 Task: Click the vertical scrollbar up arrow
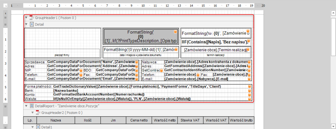point(333,13)
